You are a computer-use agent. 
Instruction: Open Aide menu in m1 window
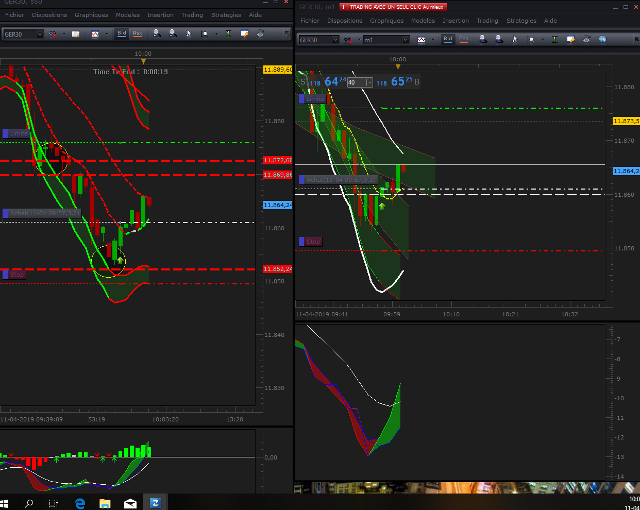550,21
